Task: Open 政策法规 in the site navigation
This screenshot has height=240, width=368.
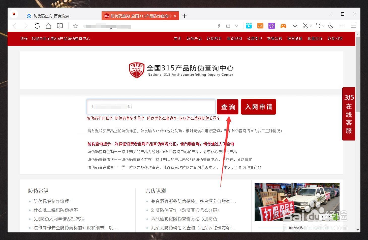Action: coord(275,39)
